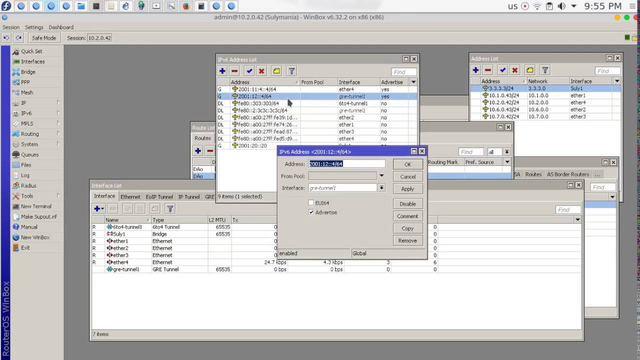Switch to Ethernet tab in Interface List

[130, 197]
